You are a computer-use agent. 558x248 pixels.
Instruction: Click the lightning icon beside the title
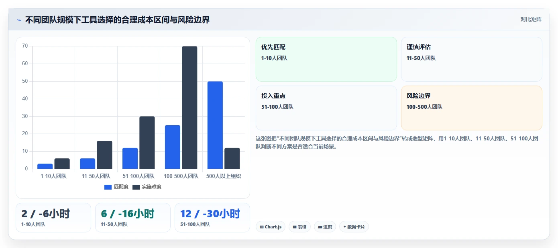click(19, 20)
